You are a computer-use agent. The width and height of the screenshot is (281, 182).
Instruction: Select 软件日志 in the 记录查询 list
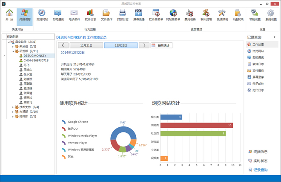click(258, 64)
